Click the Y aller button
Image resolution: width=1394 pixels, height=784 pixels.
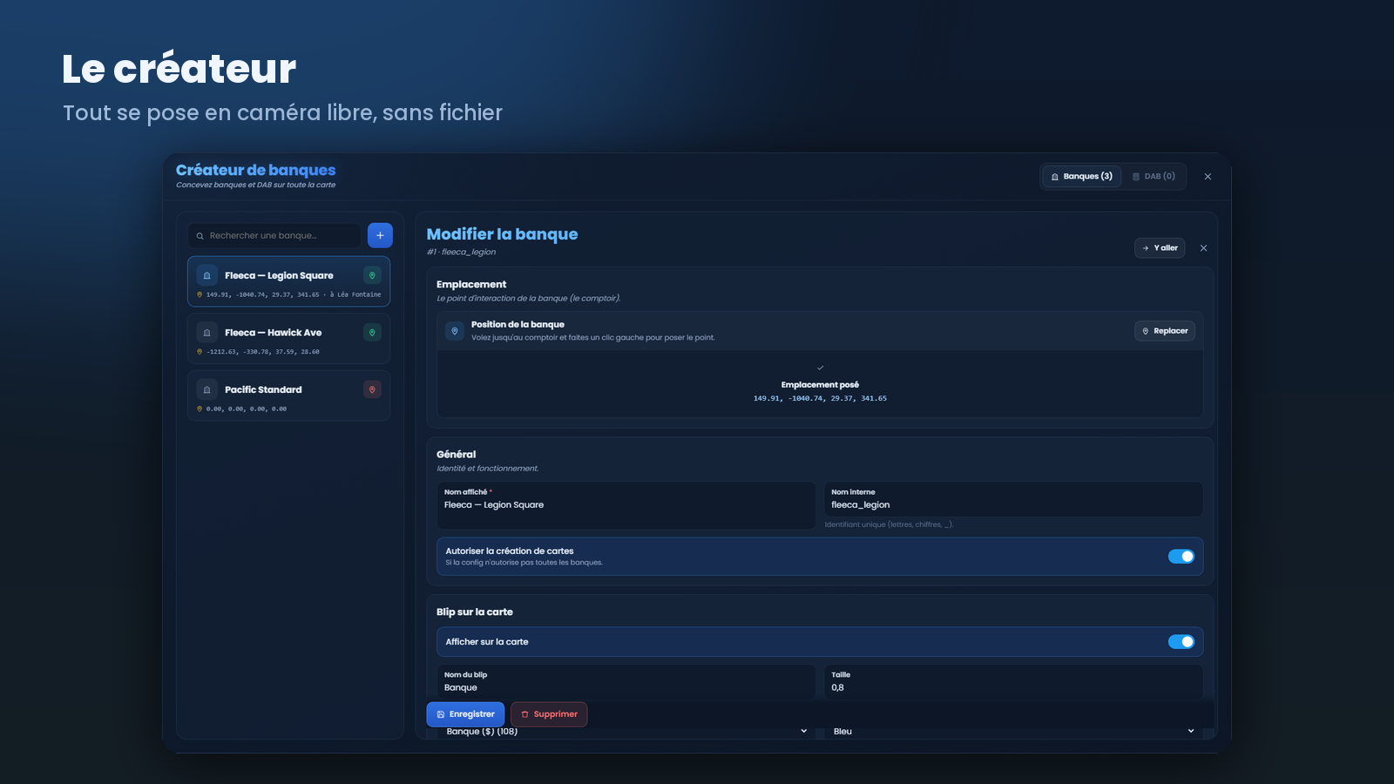tap(1160, 248)
